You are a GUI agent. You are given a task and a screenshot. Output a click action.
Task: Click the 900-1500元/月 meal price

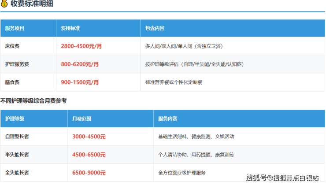80,82
